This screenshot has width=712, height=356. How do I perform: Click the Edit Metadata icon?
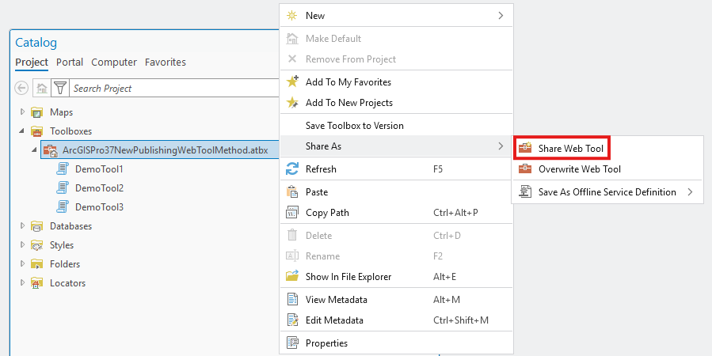tap(292, 320)
